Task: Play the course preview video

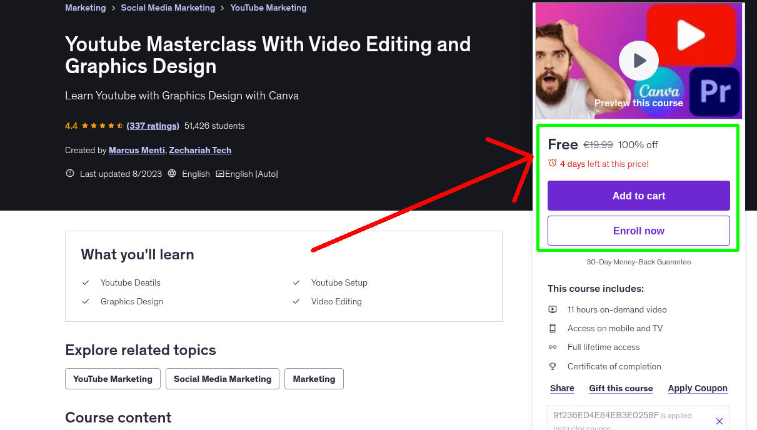Action: pos(638,61)
